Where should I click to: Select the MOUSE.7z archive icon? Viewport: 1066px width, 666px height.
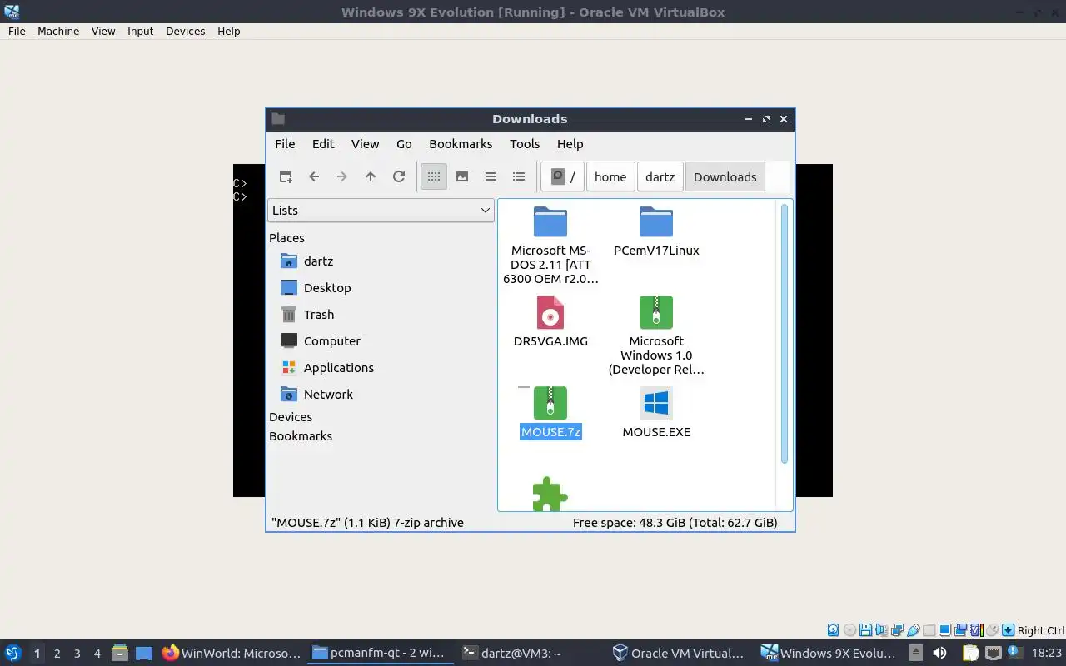point(550,403)
